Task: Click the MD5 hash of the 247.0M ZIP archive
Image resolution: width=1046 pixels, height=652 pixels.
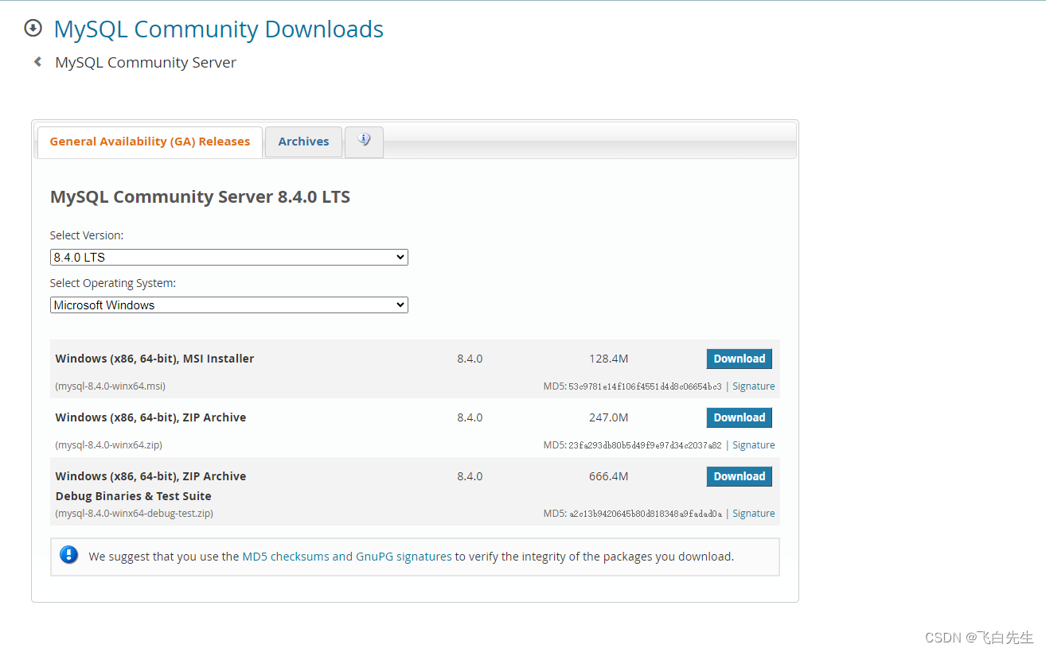Action: [x=645, y=445]
